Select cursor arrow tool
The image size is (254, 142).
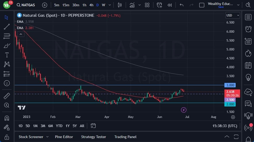pos(7,18)
